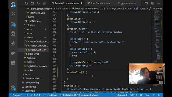
Task: Start Live Share from status bar
Action: pos(50,95)
